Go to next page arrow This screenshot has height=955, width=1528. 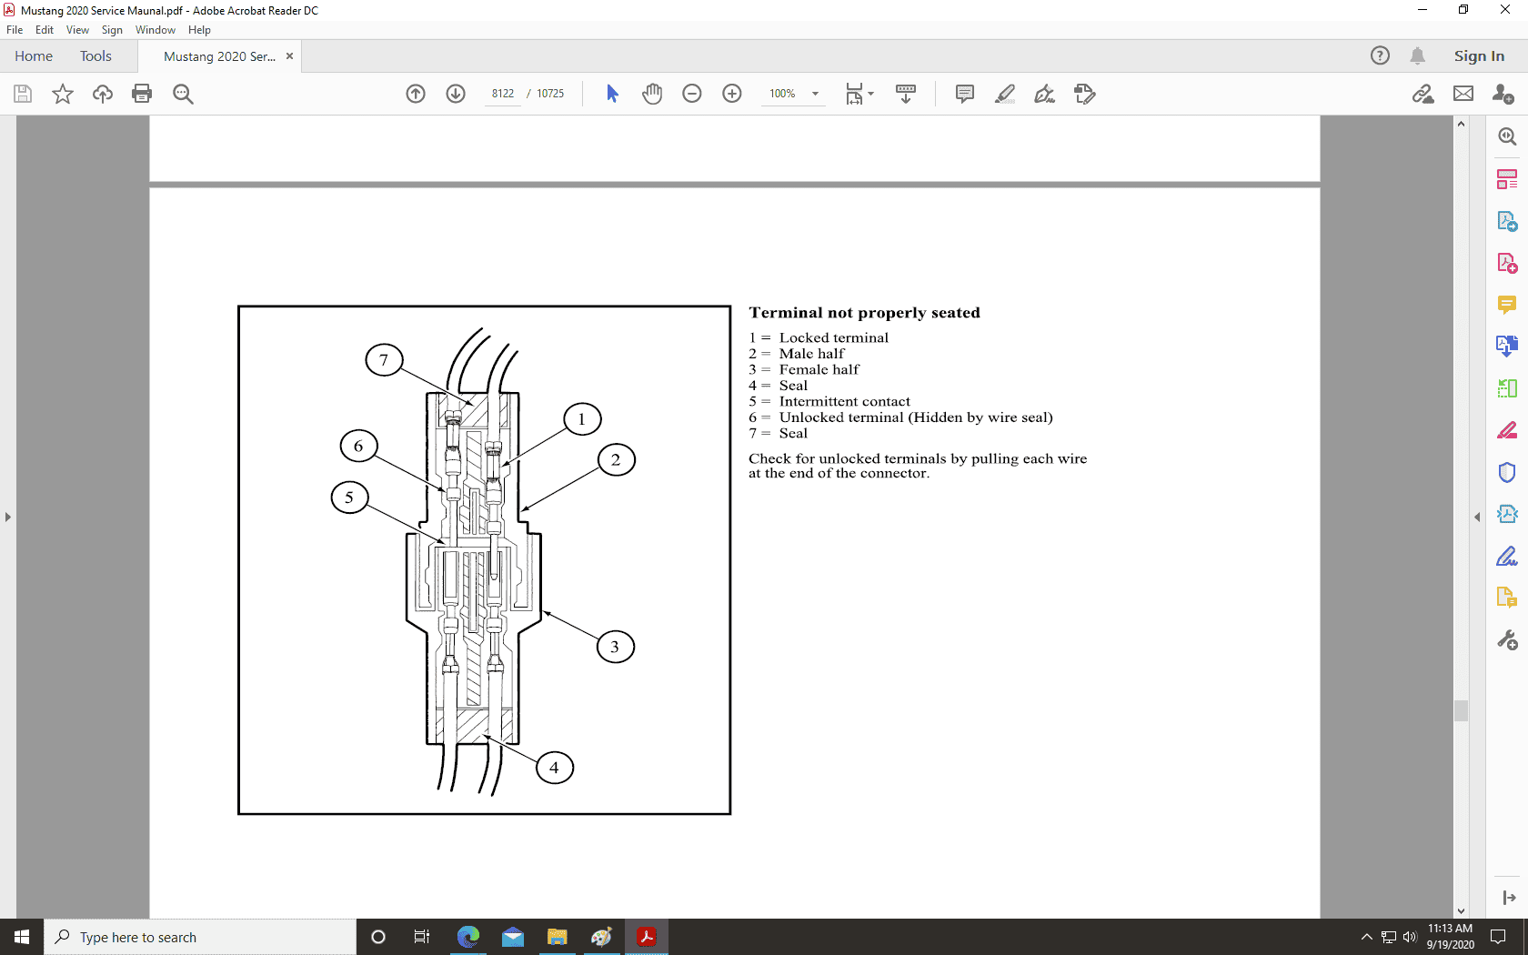(456, 94)
